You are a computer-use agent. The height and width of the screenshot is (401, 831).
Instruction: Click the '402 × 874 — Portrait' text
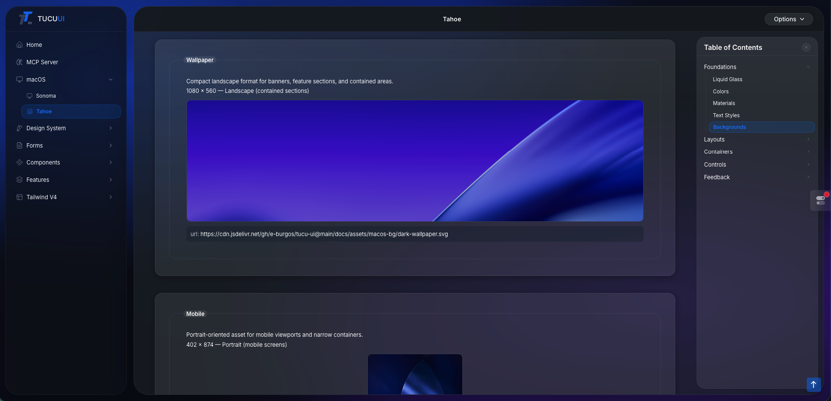coord(236,345)
